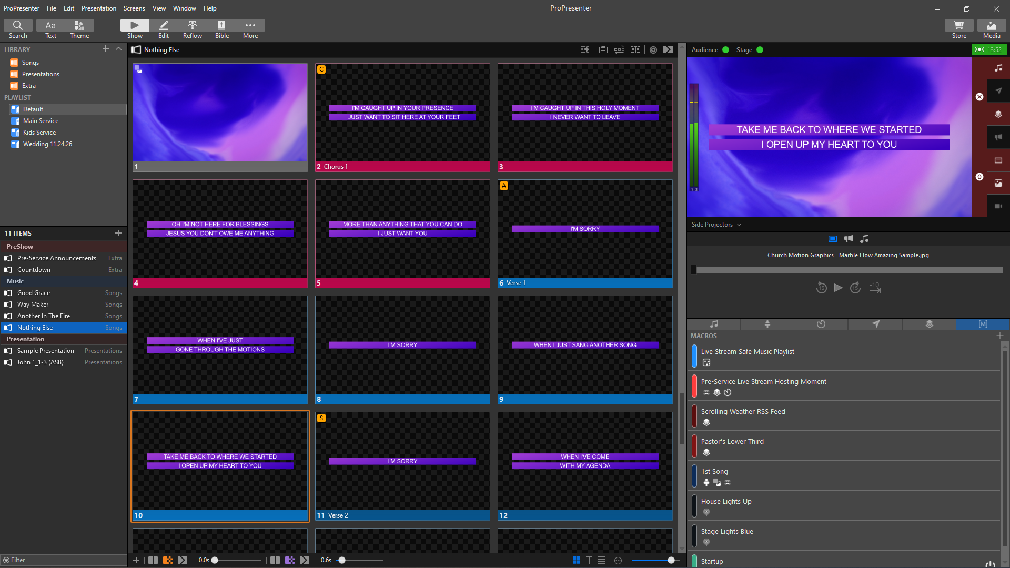Click the play button in media controls
Image resolution: width=1010 pixels, height=568 pixels.
click(838, 288)
